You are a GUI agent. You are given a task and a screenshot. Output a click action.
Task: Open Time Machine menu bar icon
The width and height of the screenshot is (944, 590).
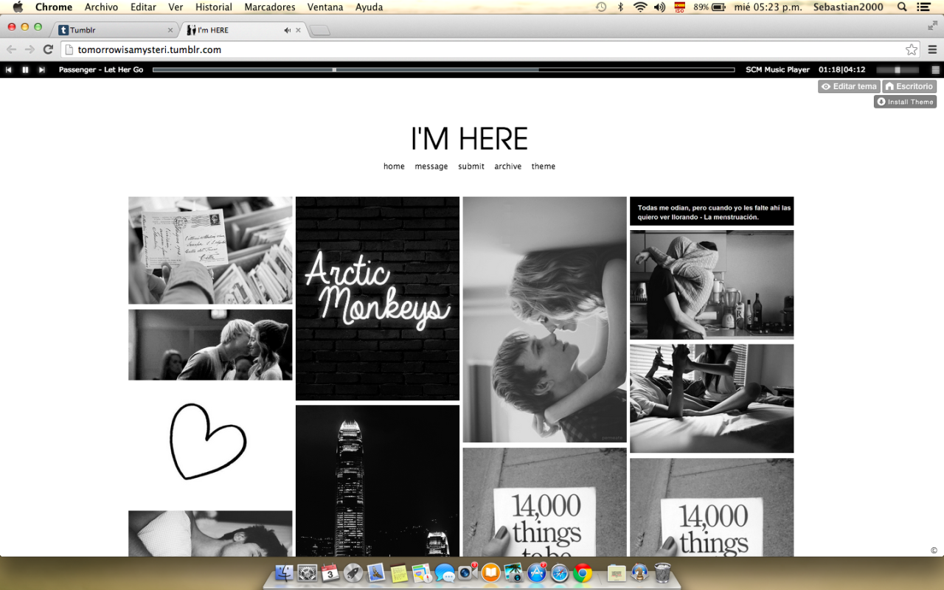point(601,7)
